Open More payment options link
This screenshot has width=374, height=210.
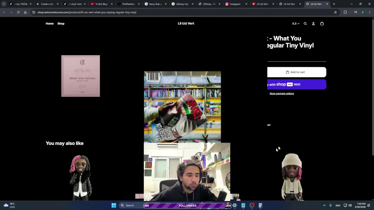(x=282, y=94)
